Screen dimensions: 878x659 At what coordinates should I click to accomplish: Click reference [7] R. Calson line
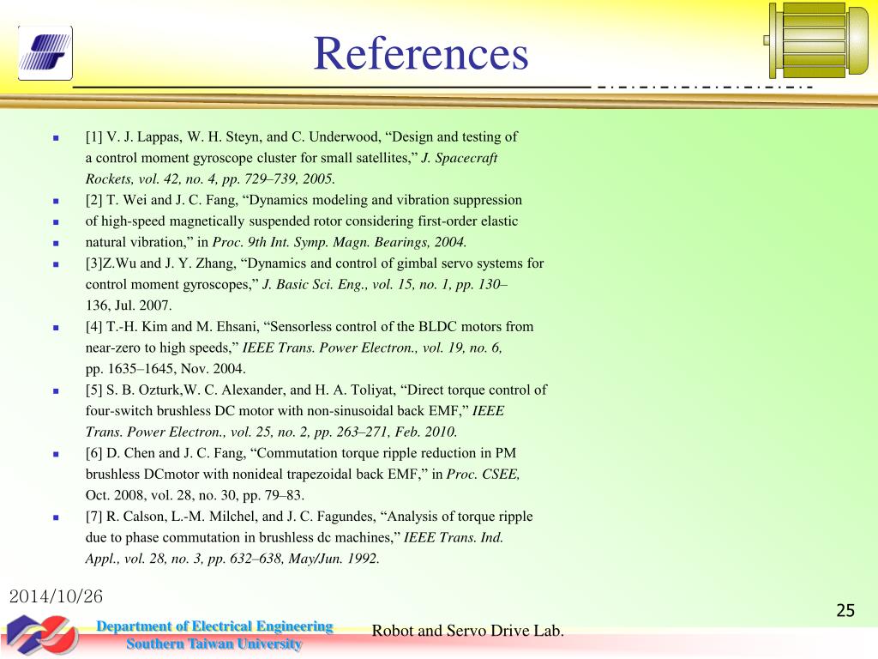[x=309, y=517]
